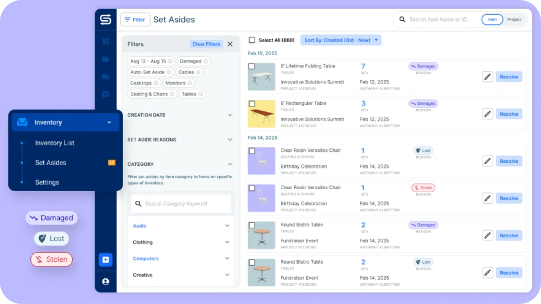Select the first Round Bistro Table checkbox
This screenshot has height=304, width=541.
252,225
